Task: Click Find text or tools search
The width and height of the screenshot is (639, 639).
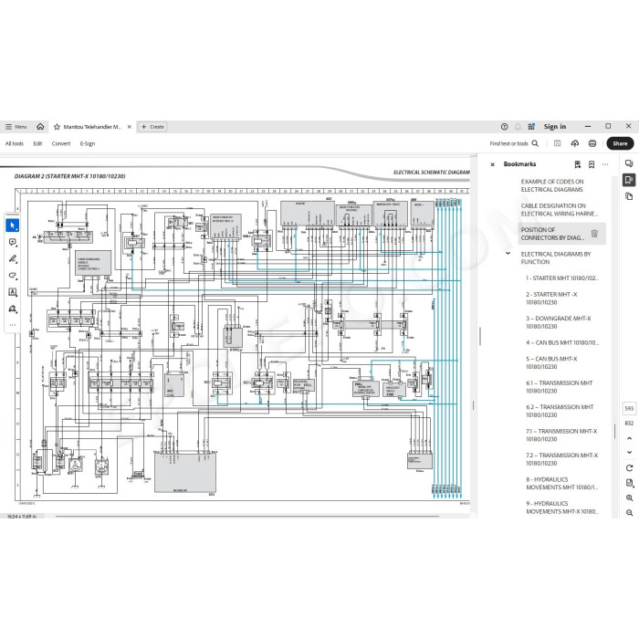Action: coord(514,143)
